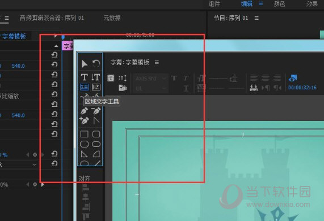This screenshot has width=324, height=221.
Task: Select the Clipped Corner Rectangle tool
Action: click(85, 144)
